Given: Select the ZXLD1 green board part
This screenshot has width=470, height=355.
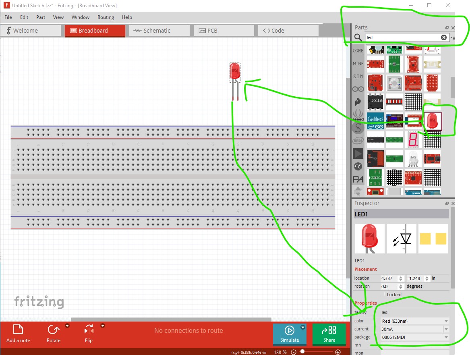Looking at the screenshot, I should tap(375, 178).
